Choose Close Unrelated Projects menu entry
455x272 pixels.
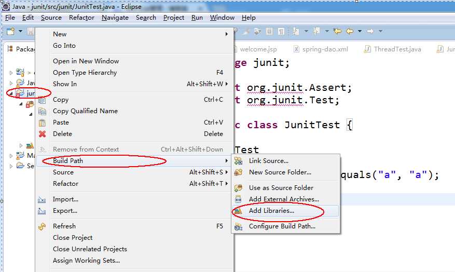coord(134,249)
